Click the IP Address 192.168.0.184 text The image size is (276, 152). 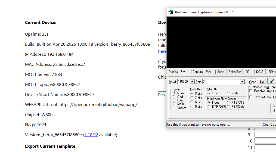click(x=49, y=54)
